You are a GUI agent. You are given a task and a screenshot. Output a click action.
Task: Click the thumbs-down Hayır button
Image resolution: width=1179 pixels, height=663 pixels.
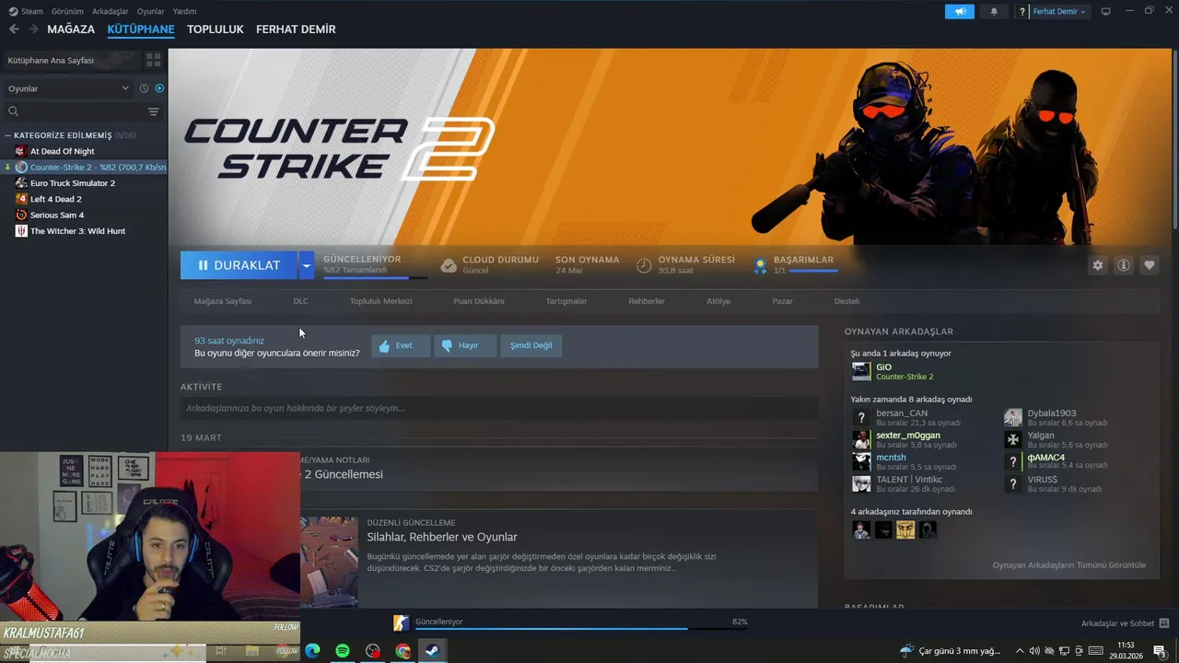pos(465,345)
